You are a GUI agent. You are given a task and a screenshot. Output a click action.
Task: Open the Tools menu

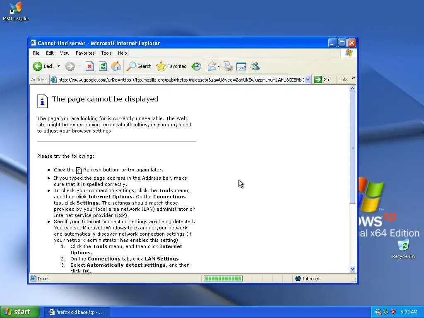coord(106,53)
